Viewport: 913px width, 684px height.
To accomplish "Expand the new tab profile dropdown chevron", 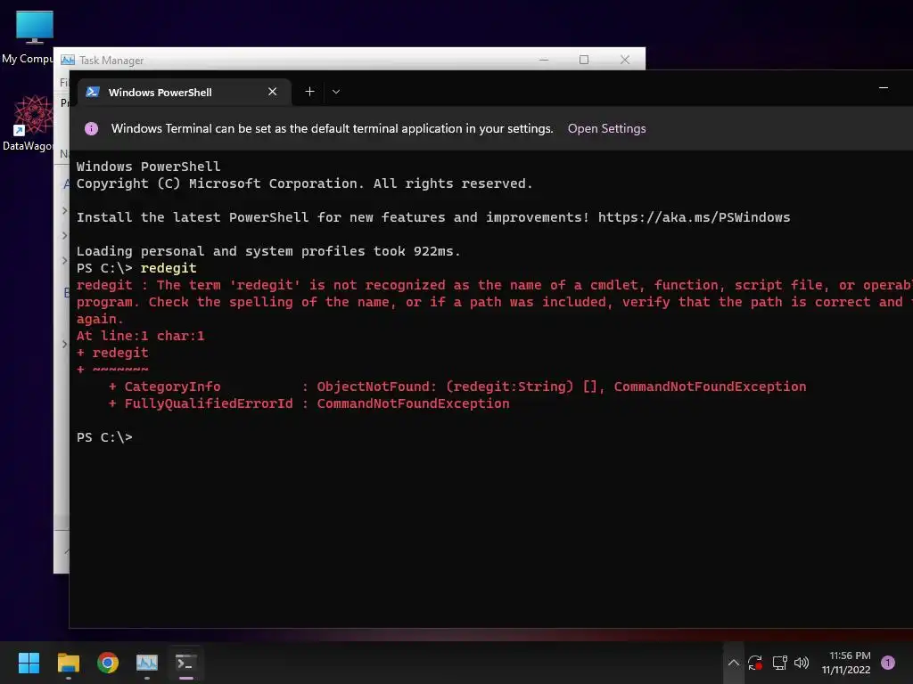I will [336, 92].
